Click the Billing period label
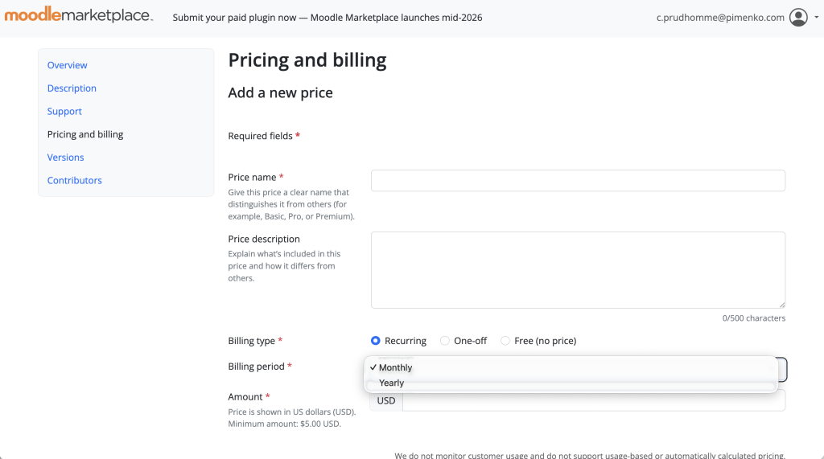The height and width of the screenshot is (459, 824). click(x=257, y=367)
